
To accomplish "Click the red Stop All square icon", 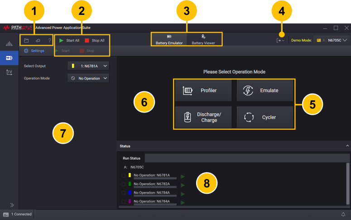I will pyautogui.click(x=87, y=40).
